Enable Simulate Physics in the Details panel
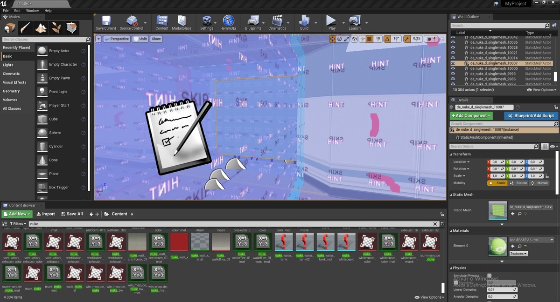The width and height of the screenshot is (560, 302). [489, 275]
